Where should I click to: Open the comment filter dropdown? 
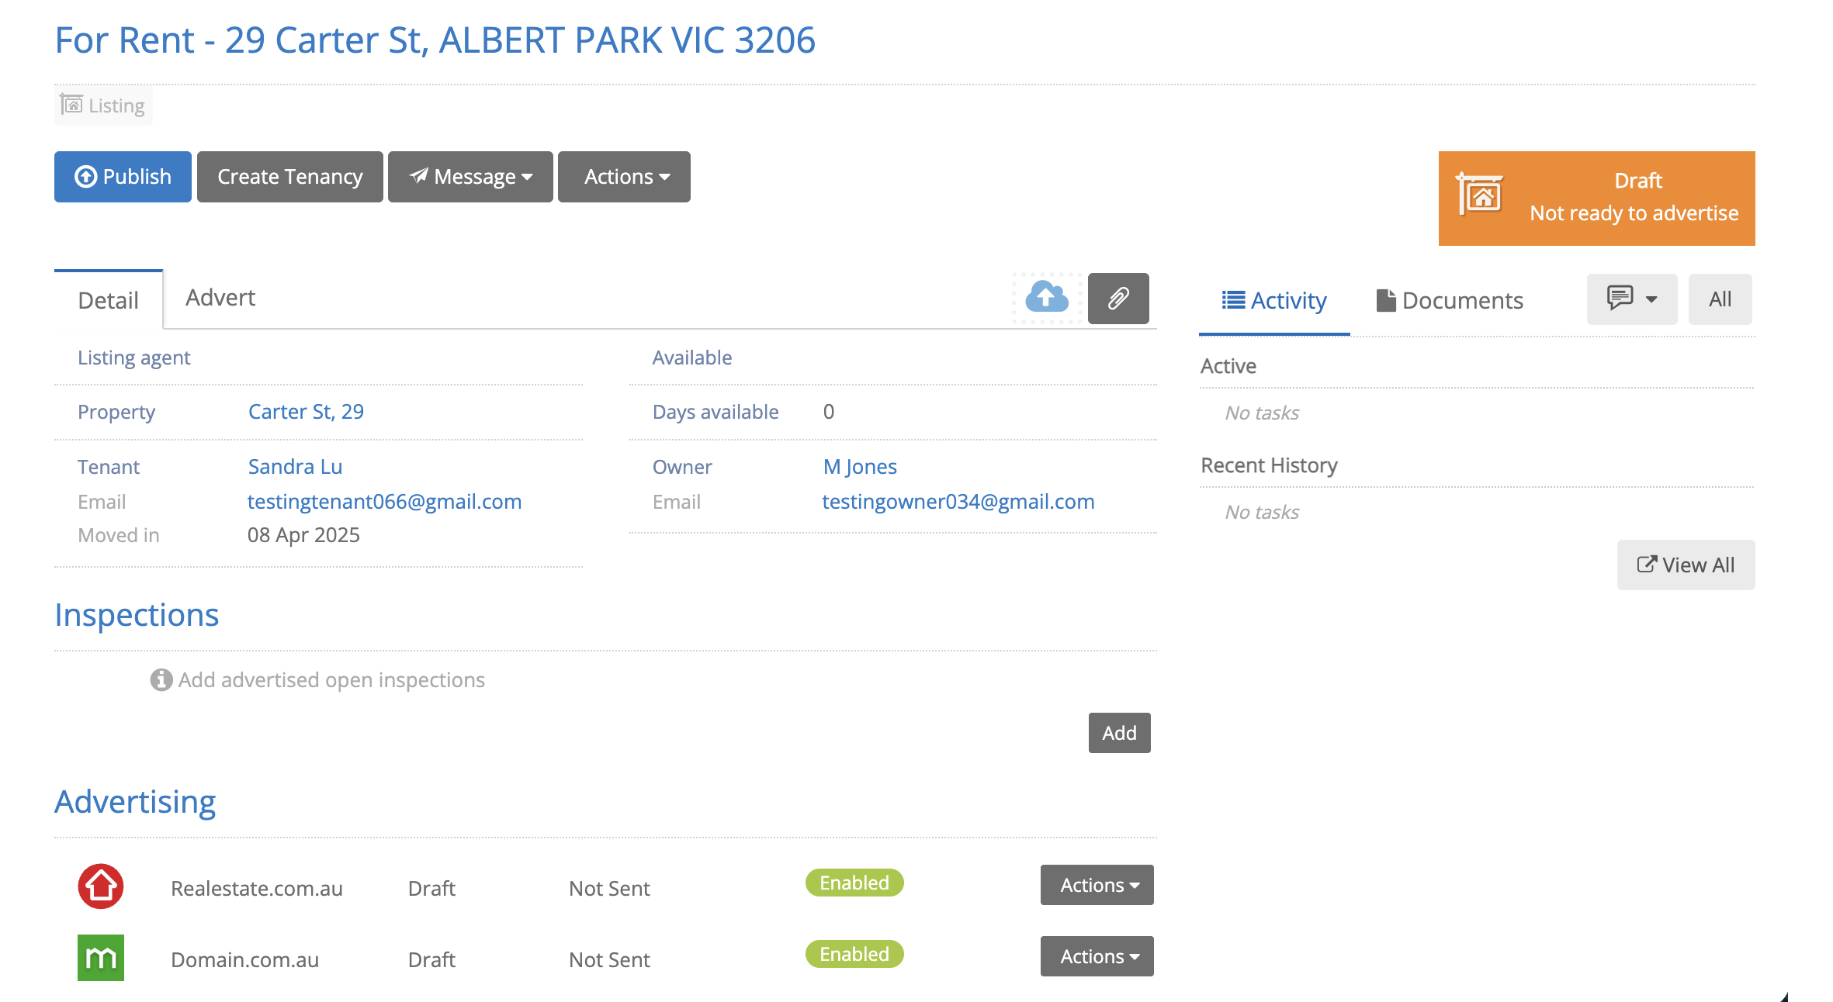1632,299
